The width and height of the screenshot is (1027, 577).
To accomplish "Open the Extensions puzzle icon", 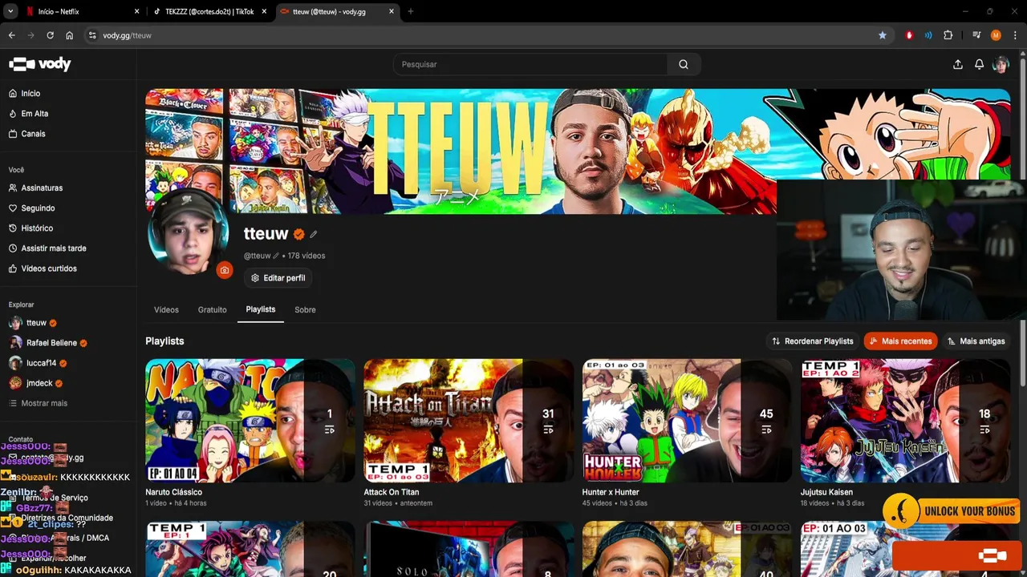I will click(x=948, y=35).
